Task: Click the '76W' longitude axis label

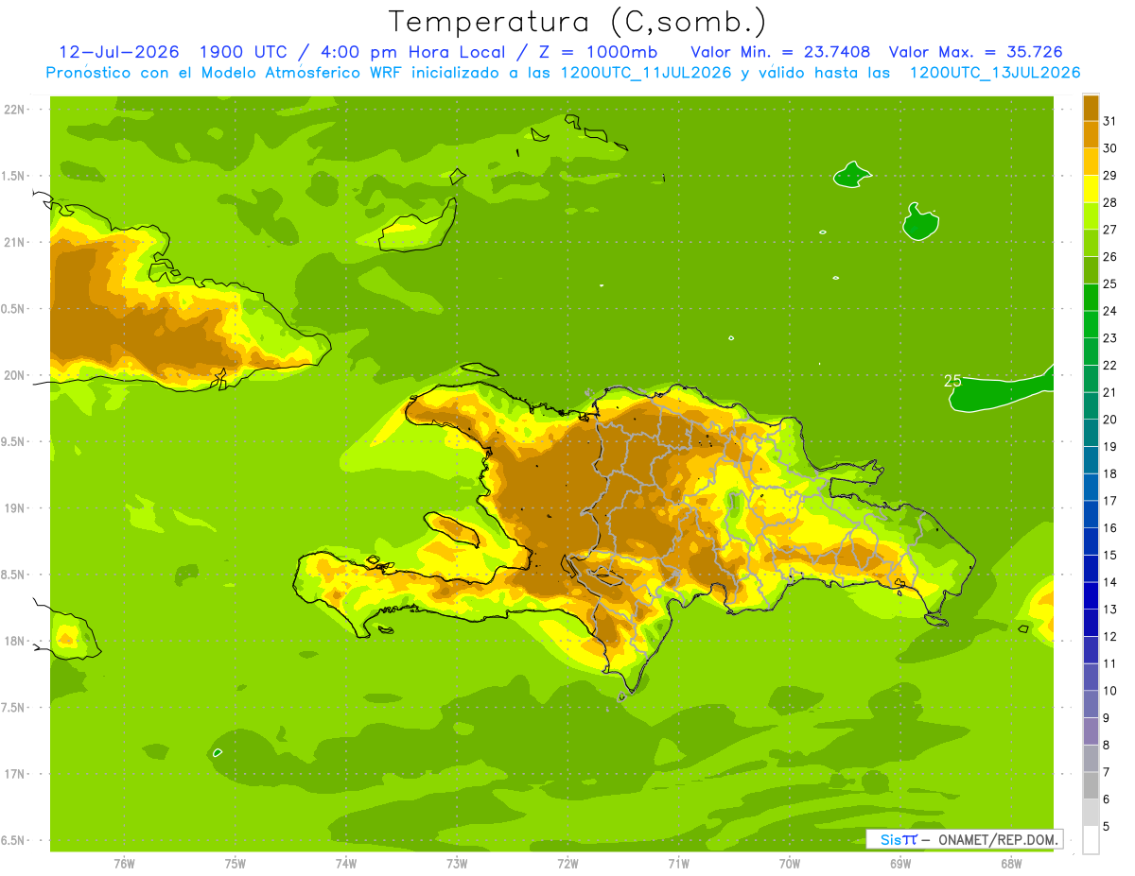Action: pos(124,865)
